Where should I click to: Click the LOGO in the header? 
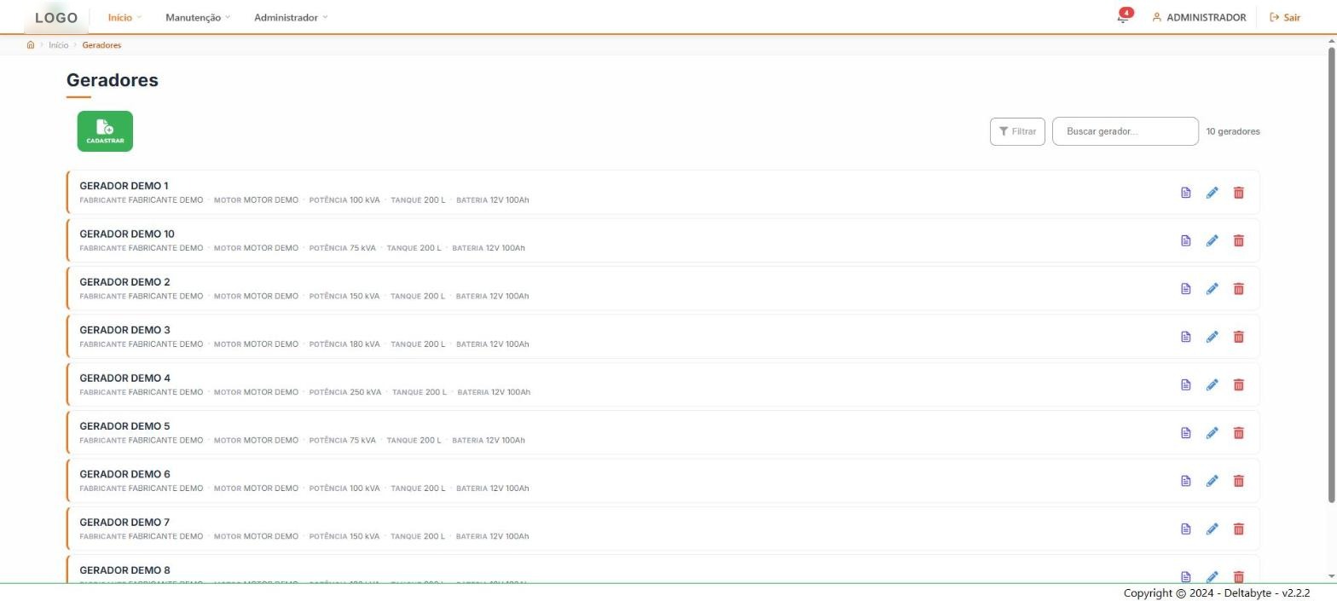(x=56, y=17)
